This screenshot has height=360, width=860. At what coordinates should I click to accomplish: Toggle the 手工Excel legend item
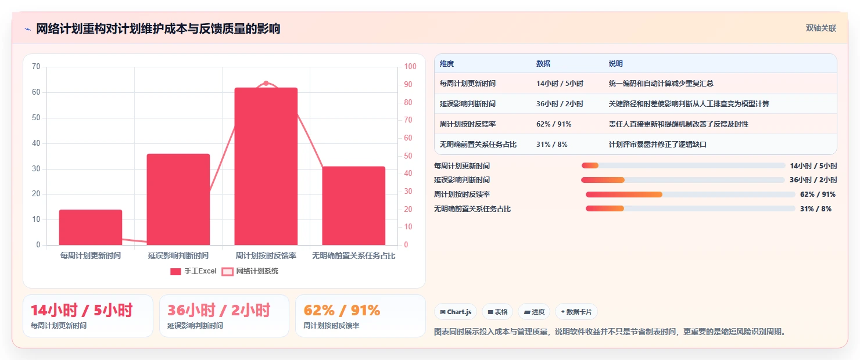pyautogui.click(x=193, y=271)
